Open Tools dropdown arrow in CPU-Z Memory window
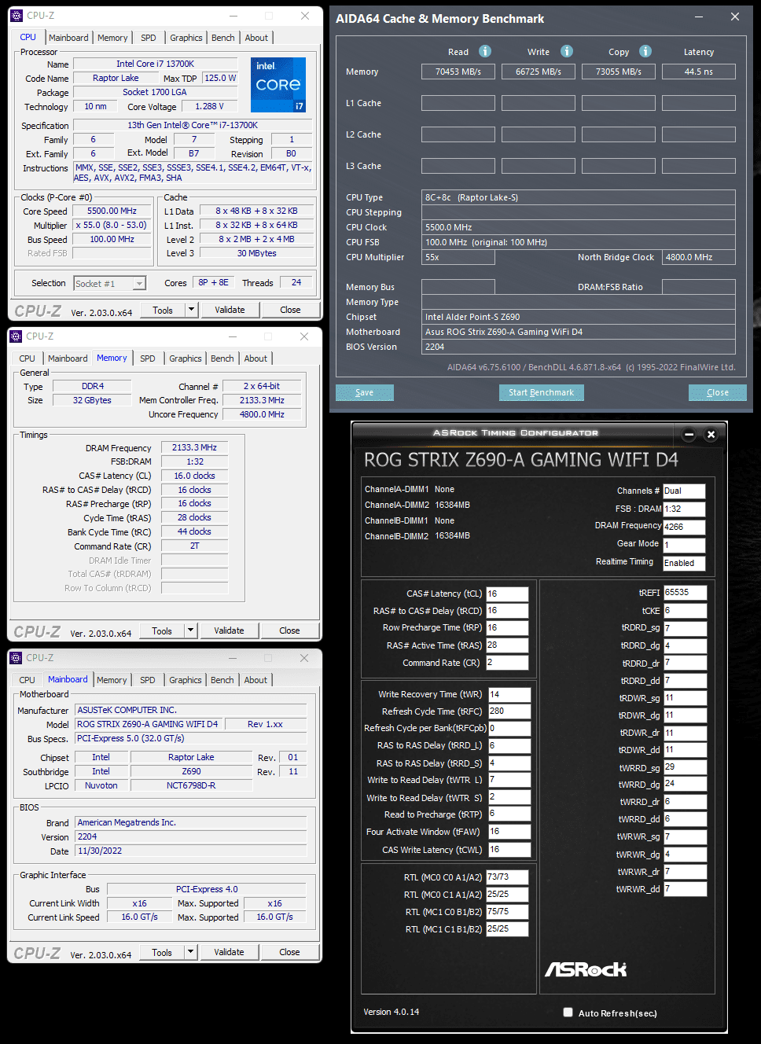The width and height of the screenshot is (761, 1044). (x=190, y=630)
